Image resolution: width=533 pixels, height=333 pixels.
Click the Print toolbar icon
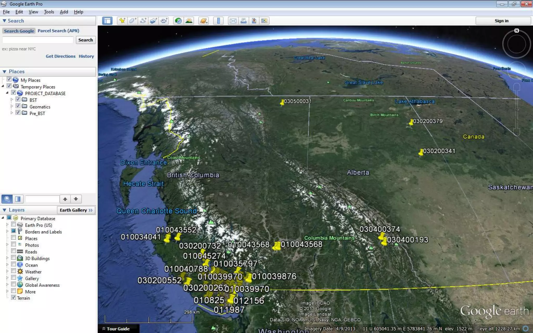pyautogui.click(x=243, y=21)
